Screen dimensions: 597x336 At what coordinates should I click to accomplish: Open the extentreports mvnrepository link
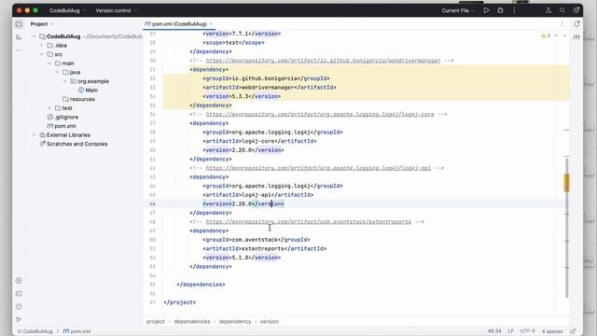309,222
